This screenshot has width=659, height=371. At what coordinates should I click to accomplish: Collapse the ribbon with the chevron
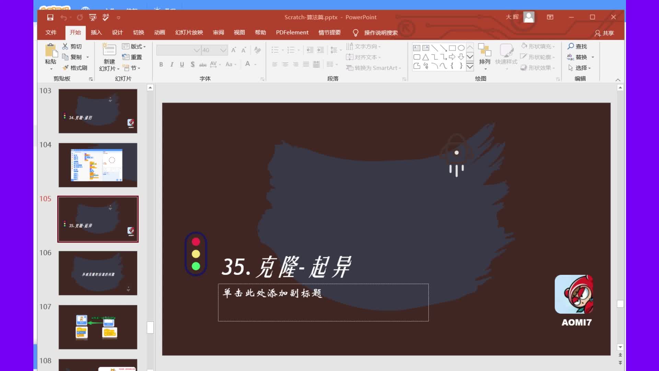[618, 80]
